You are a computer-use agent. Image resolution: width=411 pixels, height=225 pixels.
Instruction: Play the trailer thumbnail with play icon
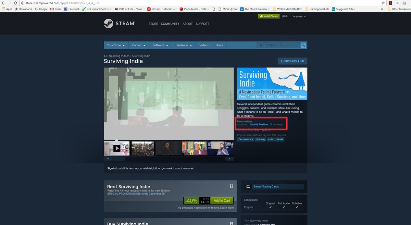(x=117, y=148)
